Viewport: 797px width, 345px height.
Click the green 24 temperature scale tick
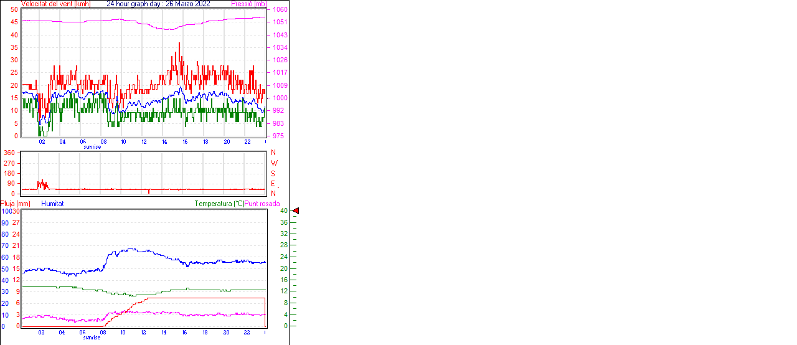click(x=285, y=257)
